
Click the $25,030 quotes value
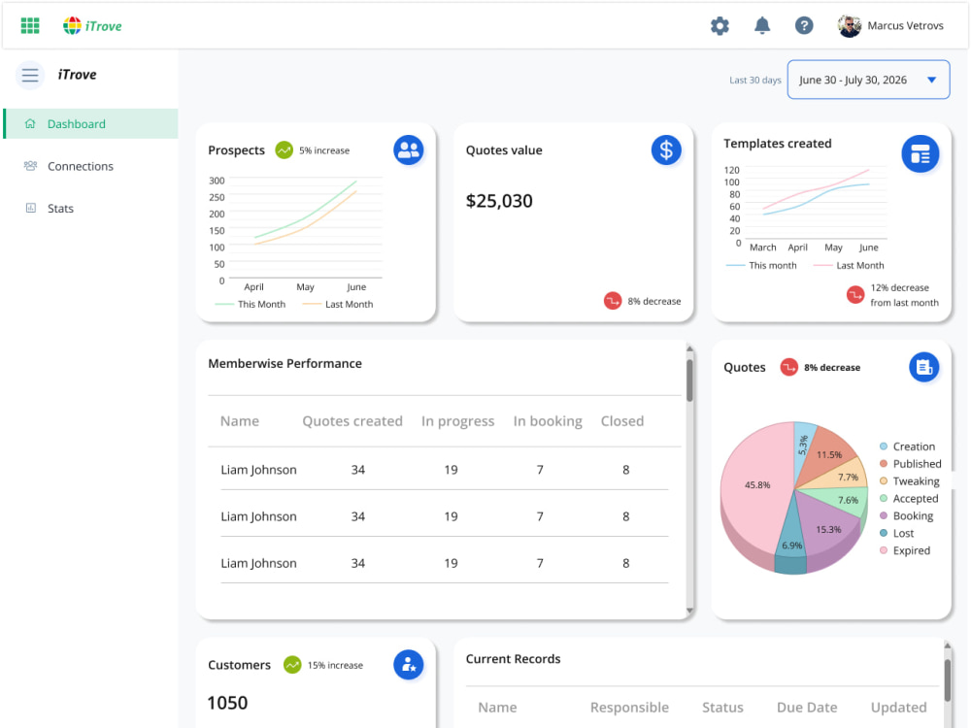click(x=498, y=201)
